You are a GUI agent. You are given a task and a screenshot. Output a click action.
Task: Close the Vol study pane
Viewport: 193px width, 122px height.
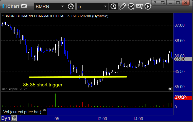click(x=45, y=110)
